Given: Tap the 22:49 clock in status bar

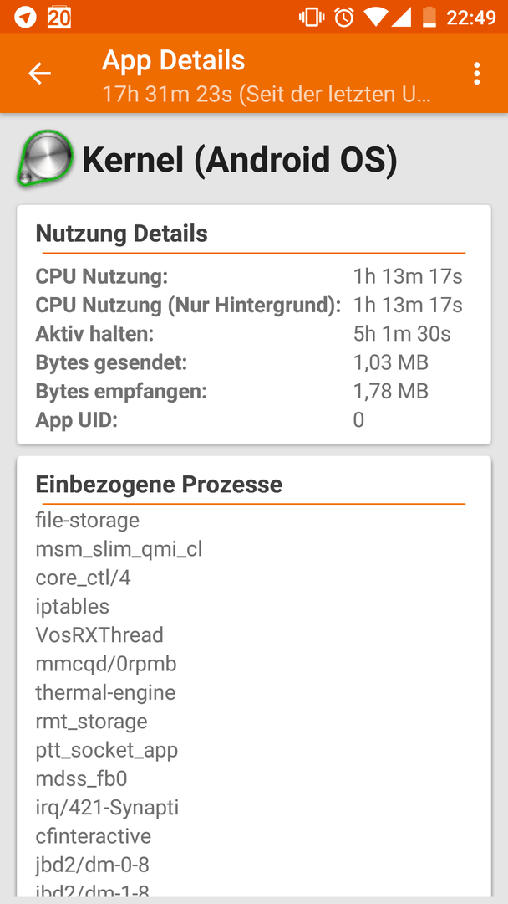Looking at the screenshot, I should 471,18.
